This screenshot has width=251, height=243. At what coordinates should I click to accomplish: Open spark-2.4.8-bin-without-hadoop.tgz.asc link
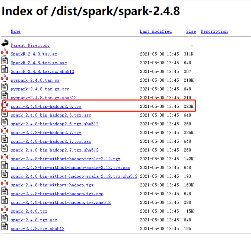(57, 194)
